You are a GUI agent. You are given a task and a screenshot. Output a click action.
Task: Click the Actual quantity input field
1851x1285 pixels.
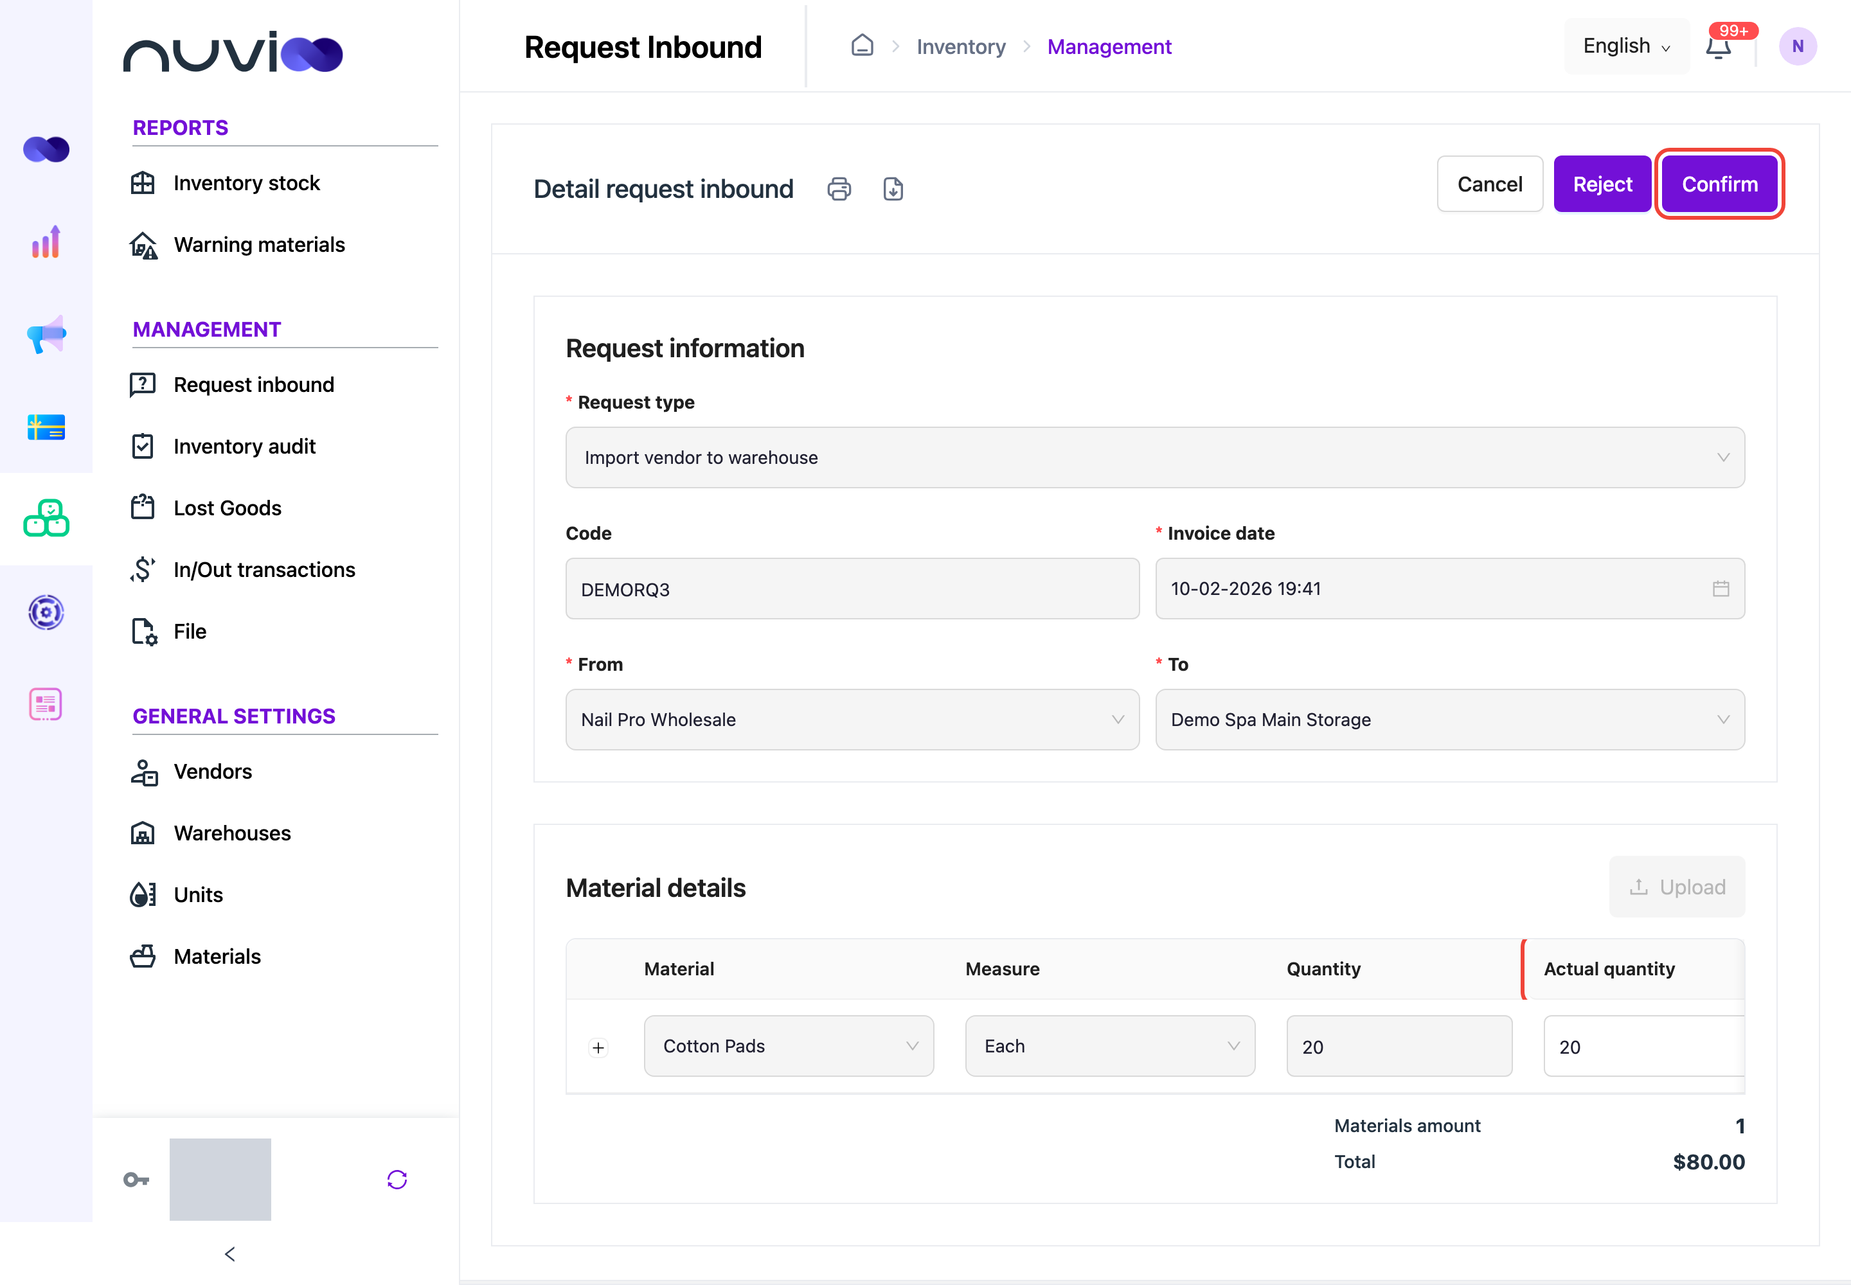click(x=1644, y=1046)
